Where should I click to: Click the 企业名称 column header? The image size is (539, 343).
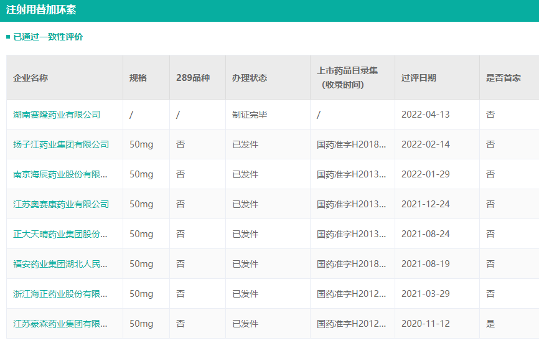(30, 78)
